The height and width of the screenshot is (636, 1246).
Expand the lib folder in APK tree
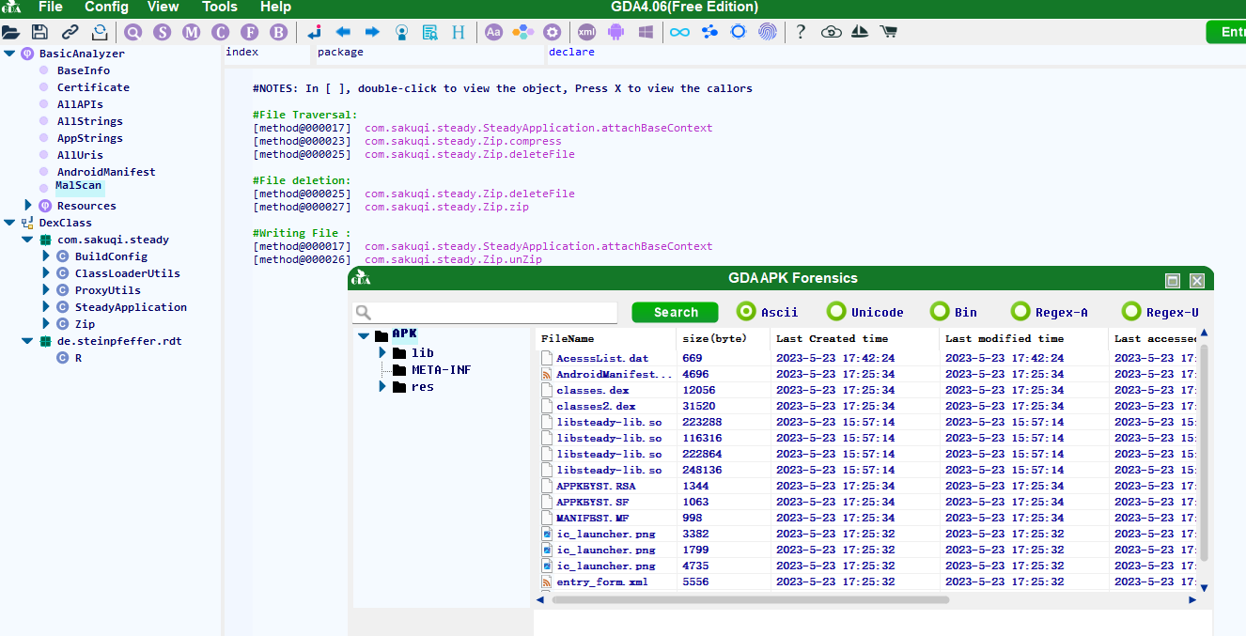click(382, 353)
